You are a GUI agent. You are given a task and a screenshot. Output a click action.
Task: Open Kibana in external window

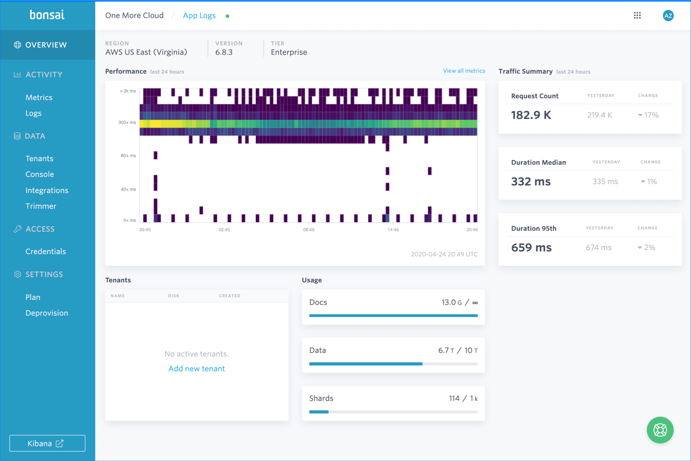coord(47,443)
